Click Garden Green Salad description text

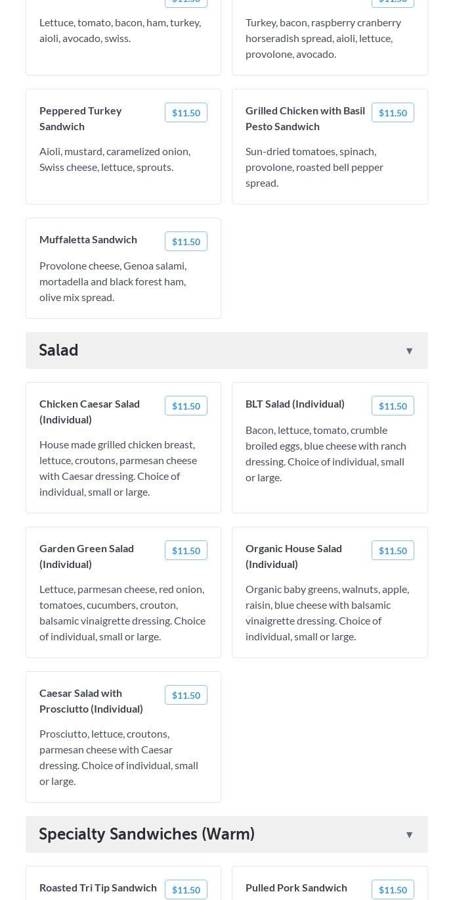122,613
